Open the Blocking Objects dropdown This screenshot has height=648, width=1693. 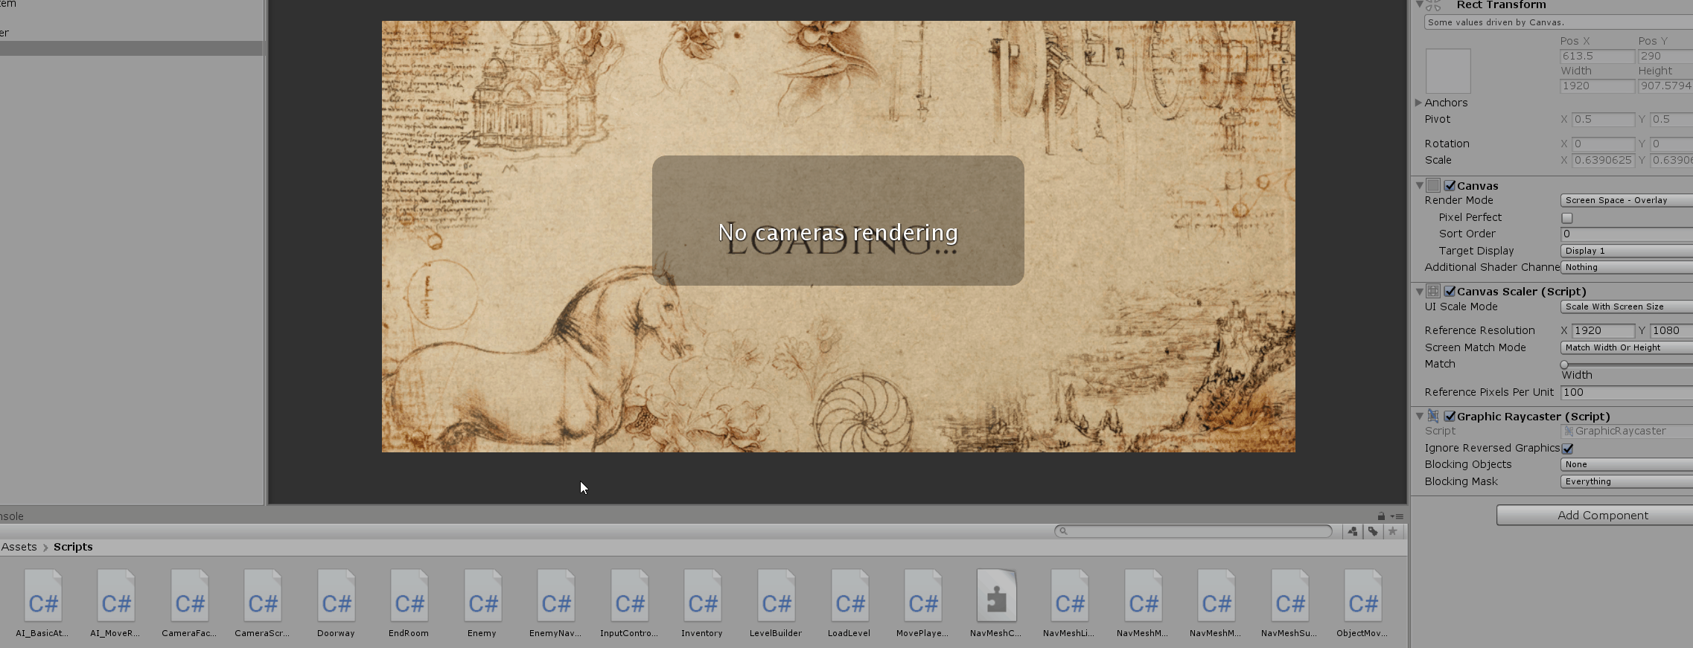coord(1627,464)
